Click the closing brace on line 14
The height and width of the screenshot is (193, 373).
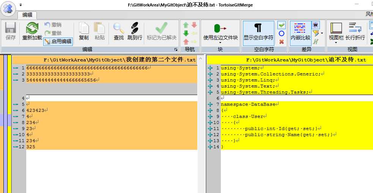222,147
